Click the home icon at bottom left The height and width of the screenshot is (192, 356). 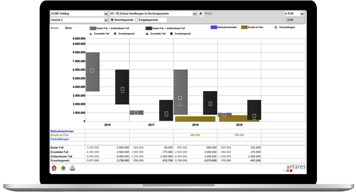54,168
